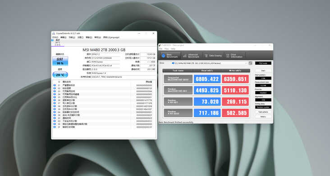Click the FILE mode button
Viewport: 330px width, 176px height.
pyautogui.click(x=263, y=63)
